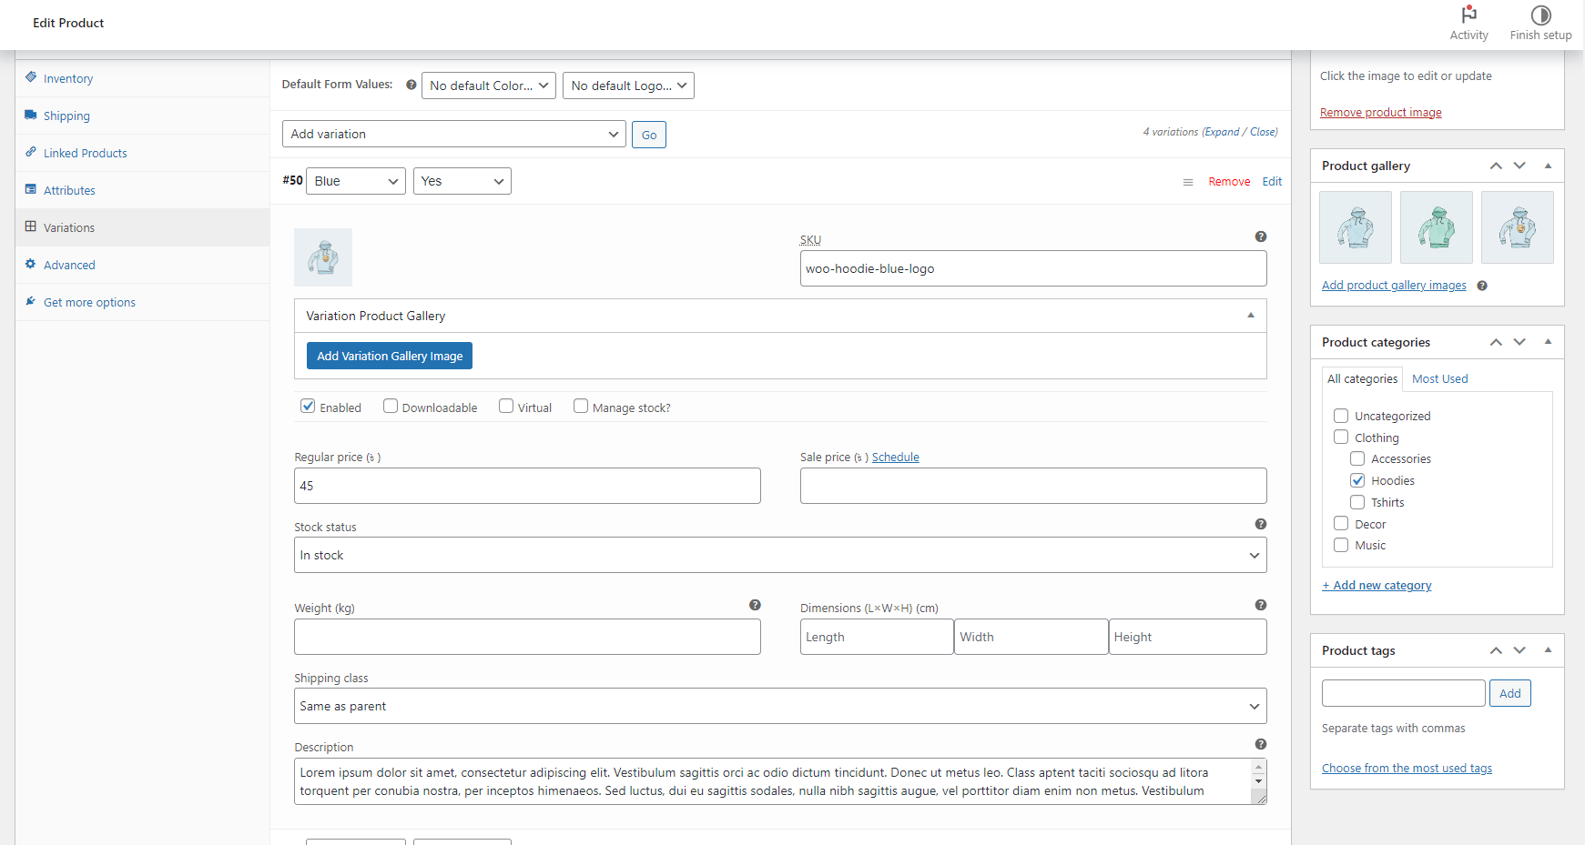Check the Downloadable option

[x=391, y=406]
